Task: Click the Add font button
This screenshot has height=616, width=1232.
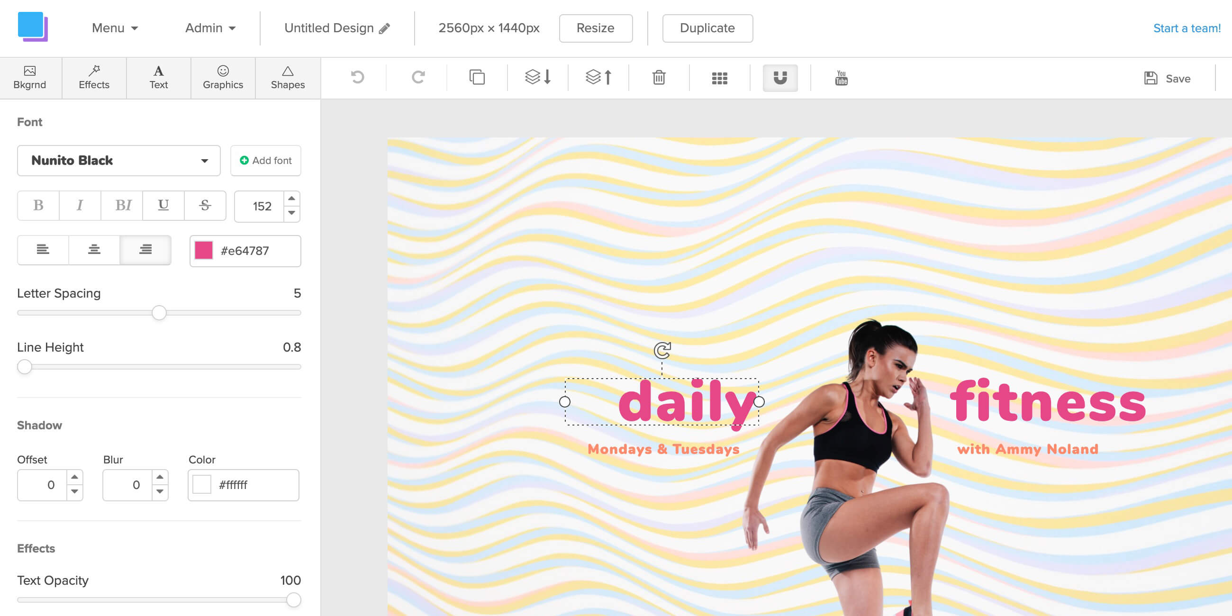Action: (x=266, y=161)
